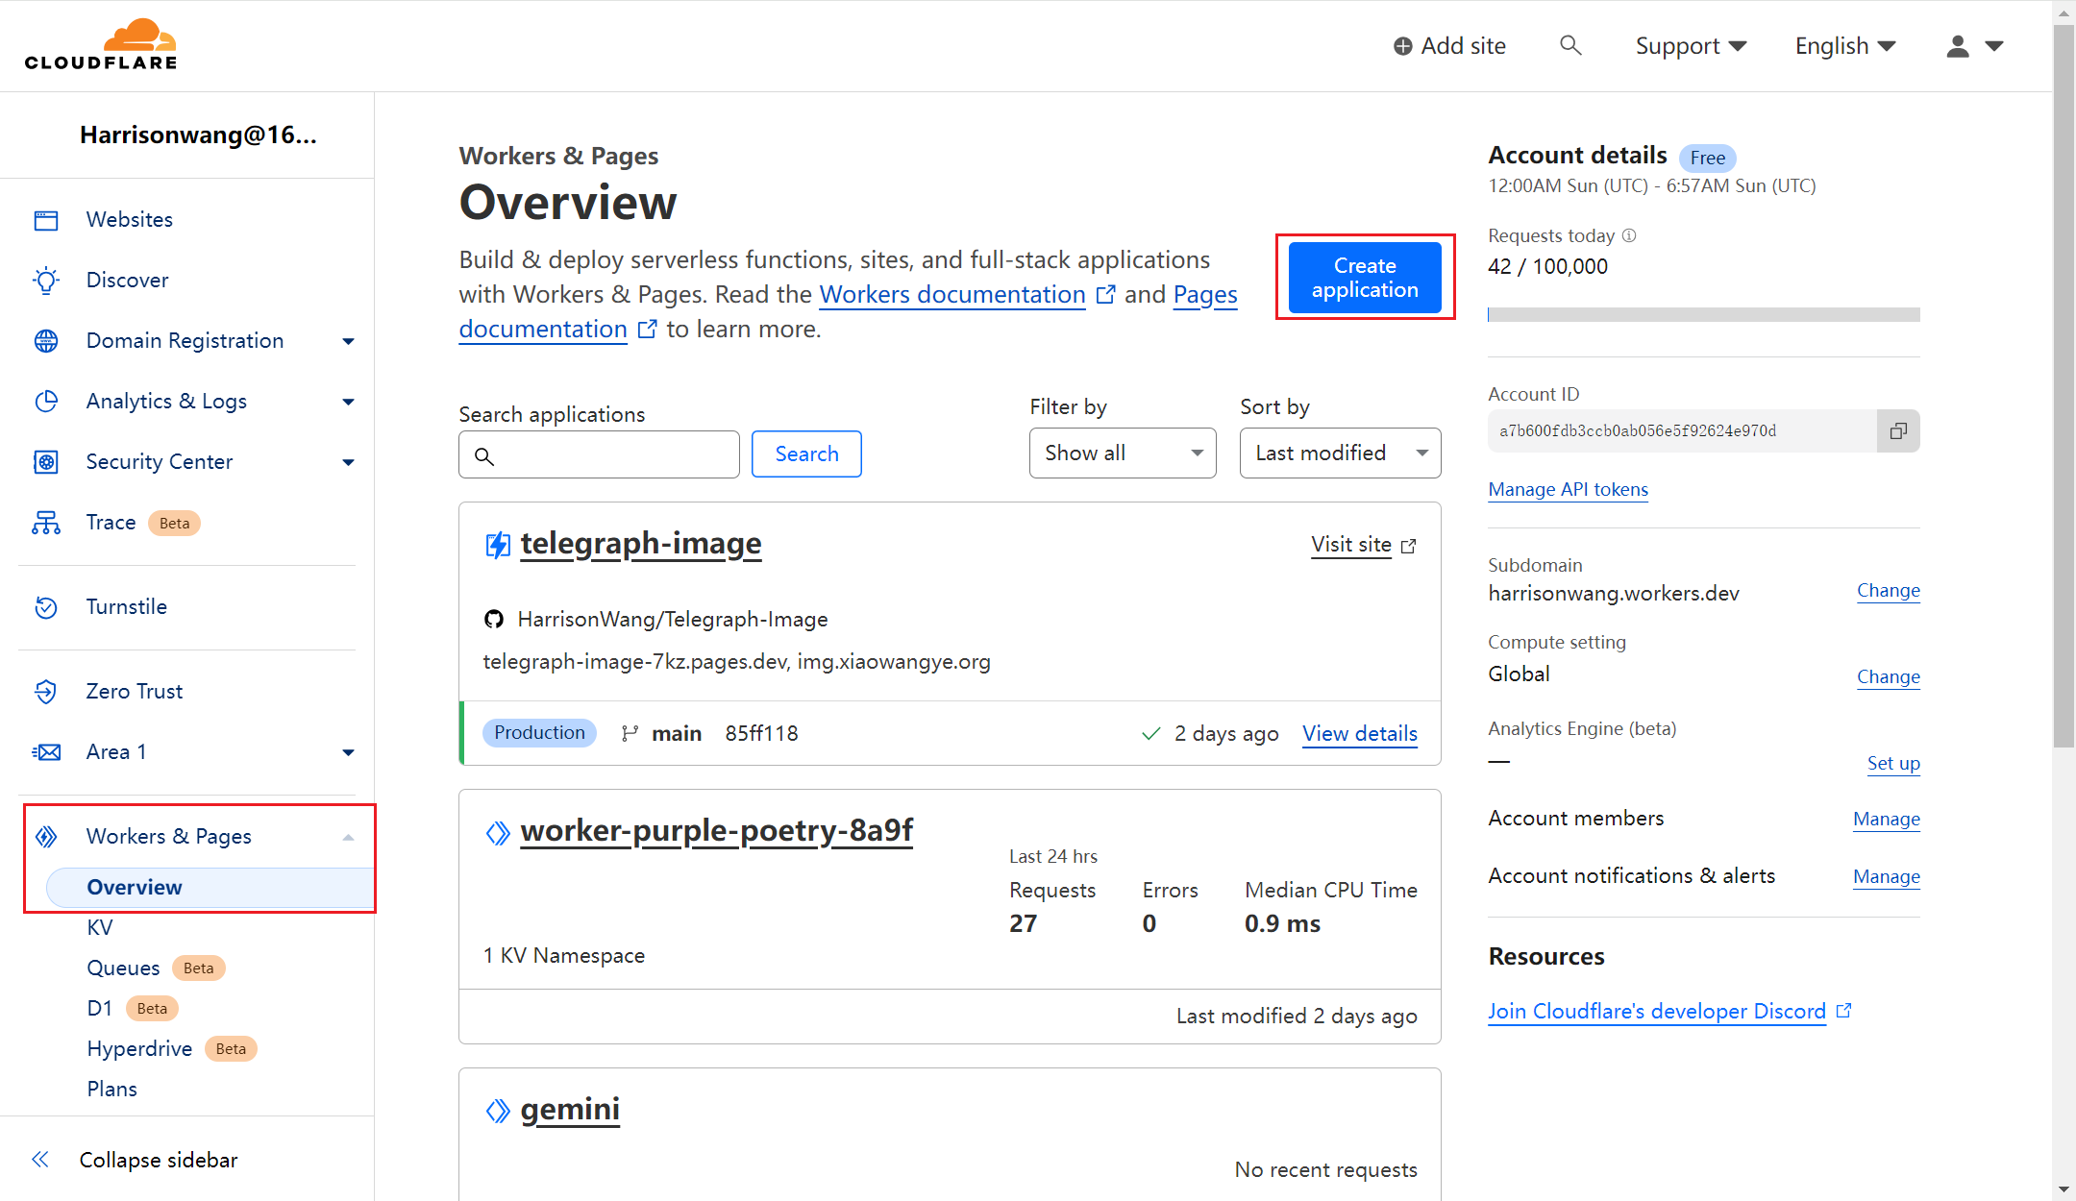Copy the Account ID with copy icon
The width and height of the screenshot is (2076, 1201).
1898,431
